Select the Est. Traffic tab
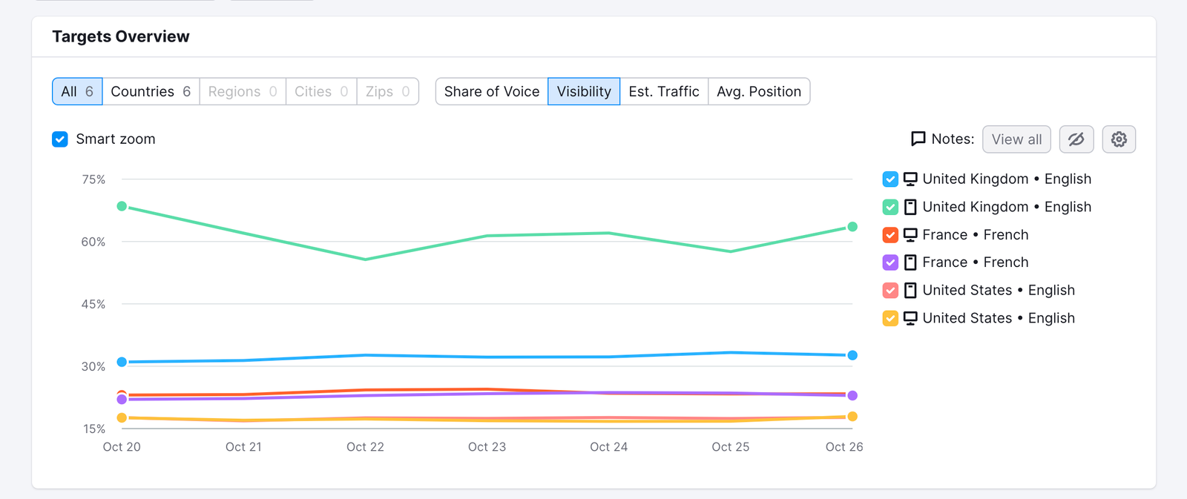 663,91
